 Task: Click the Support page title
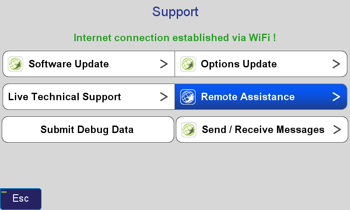(175, 12)
